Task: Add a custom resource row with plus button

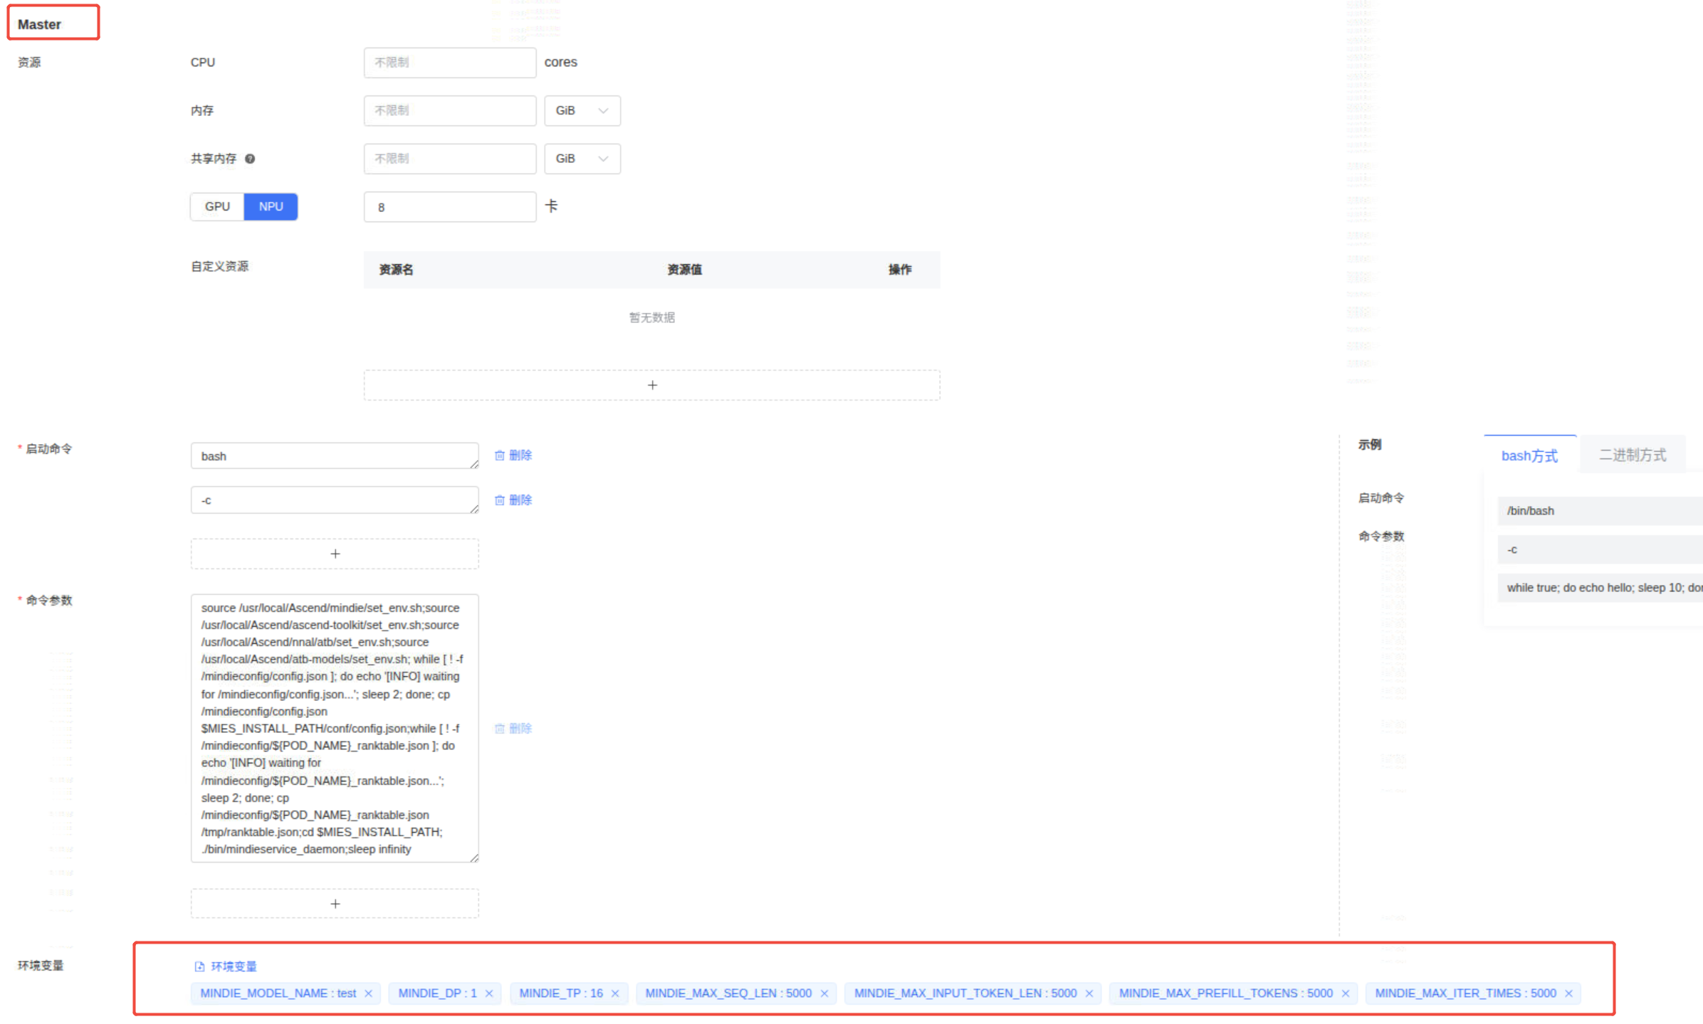Action: 651,385
